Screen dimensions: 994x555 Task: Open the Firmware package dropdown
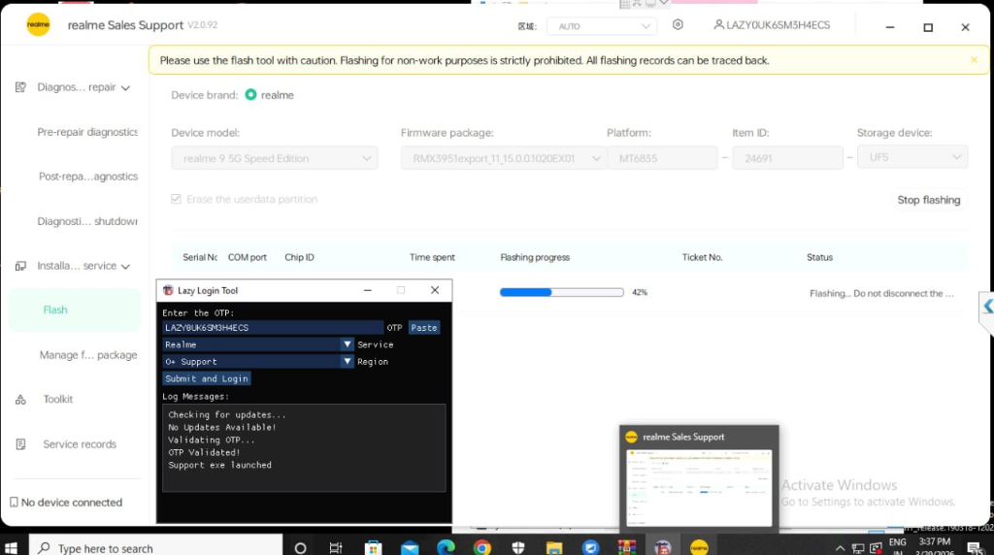click(504, 158)
